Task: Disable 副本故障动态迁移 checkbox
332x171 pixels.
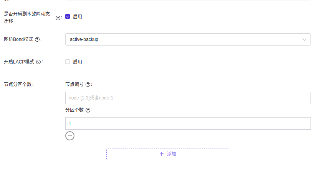Action: point(68,16)
